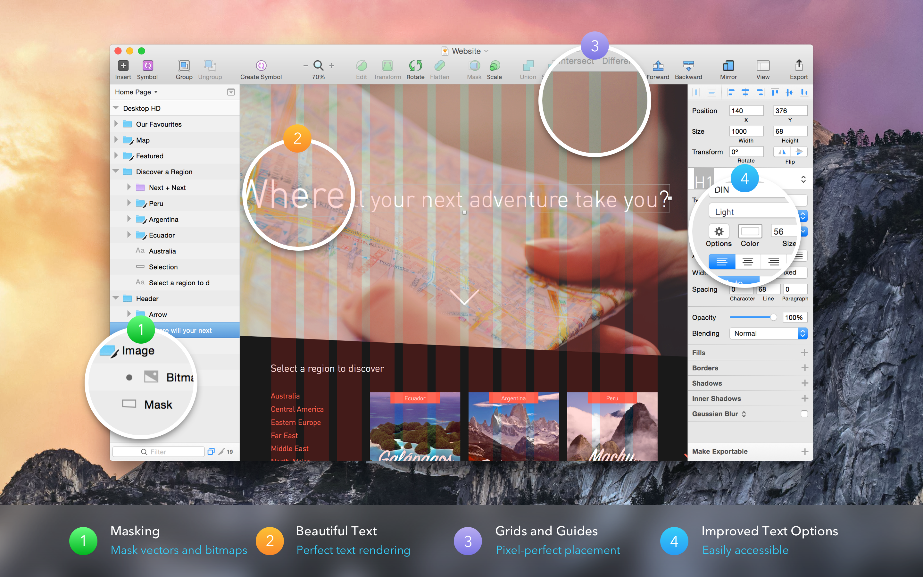Expand the Our Favourites group
The image size is (923, 577).
[x=116, y=124]
